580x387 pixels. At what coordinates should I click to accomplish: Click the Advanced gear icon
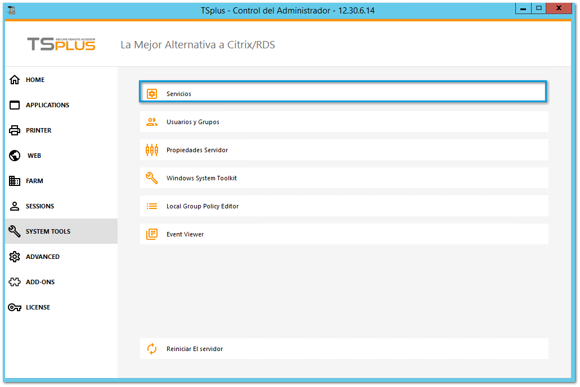(x=15, y=257)
